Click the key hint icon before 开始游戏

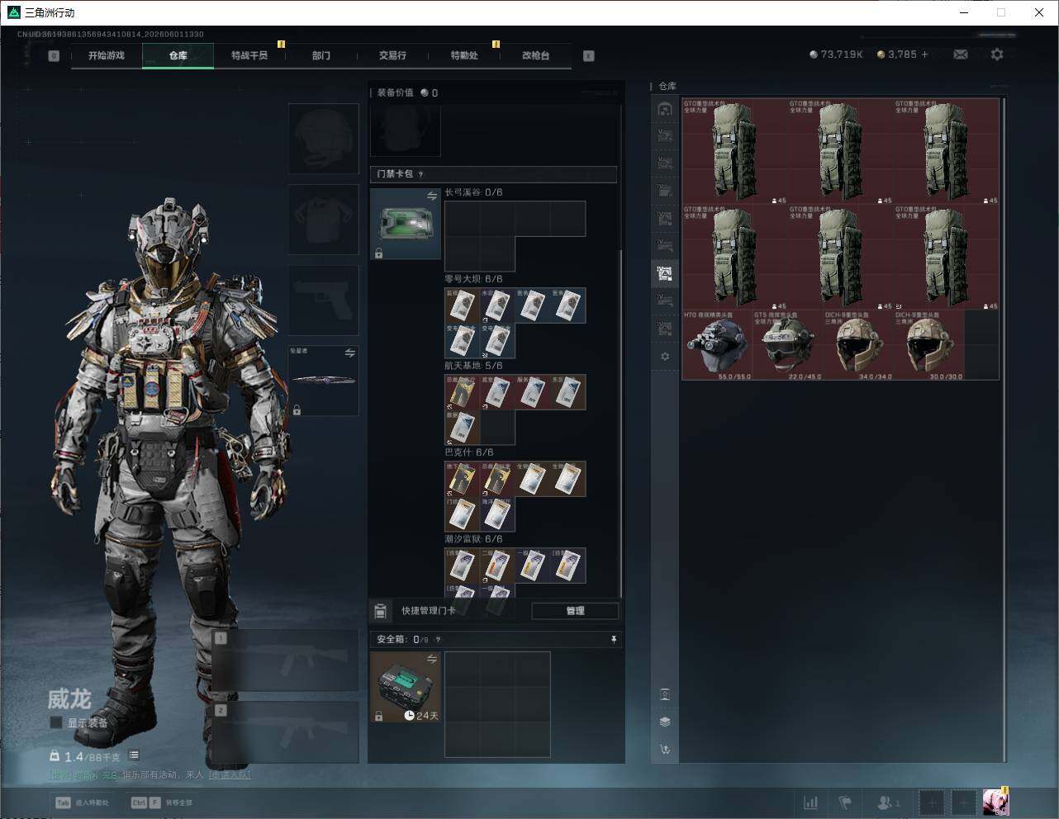(x=54, y=56)
